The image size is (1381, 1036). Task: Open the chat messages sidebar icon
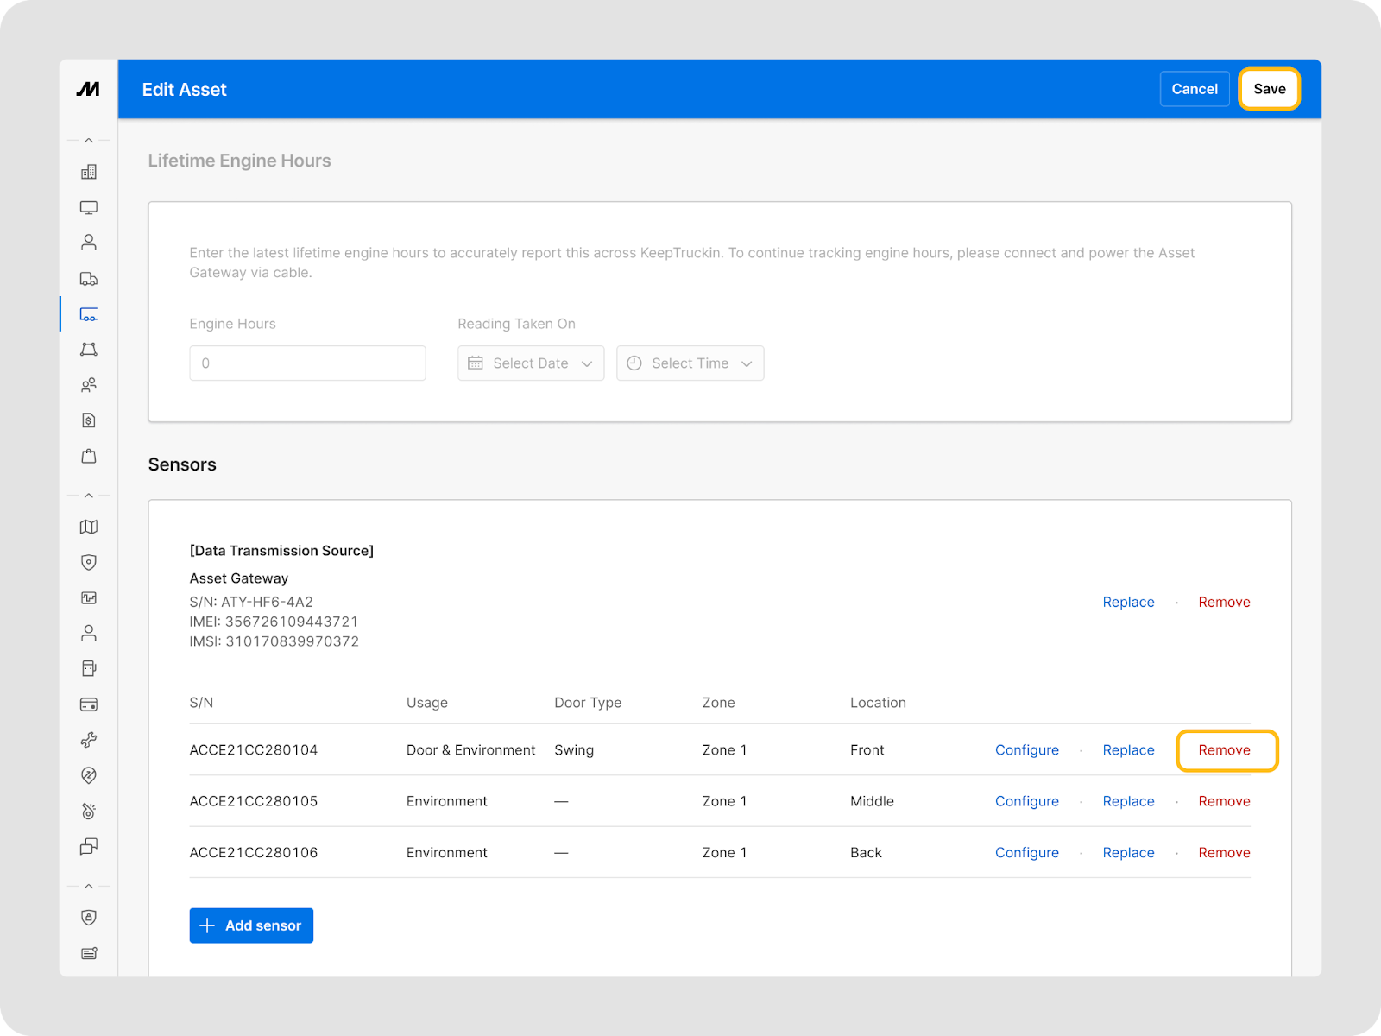pos(88,846)
